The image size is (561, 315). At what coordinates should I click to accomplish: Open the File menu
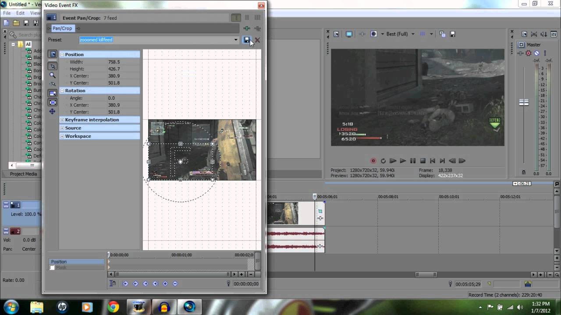(7, 13)
